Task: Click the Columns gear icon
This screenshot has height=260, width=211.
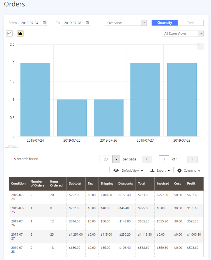Action: click(180, 171)
